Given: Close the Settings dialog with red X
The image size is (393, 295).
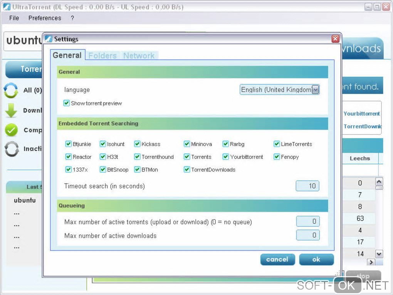Looking at the screenshot, I should point(335,39).
